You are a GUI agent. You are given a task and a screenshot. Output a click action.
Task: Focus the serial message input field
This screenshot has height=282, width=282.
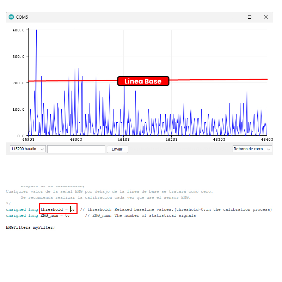point(76,149)
